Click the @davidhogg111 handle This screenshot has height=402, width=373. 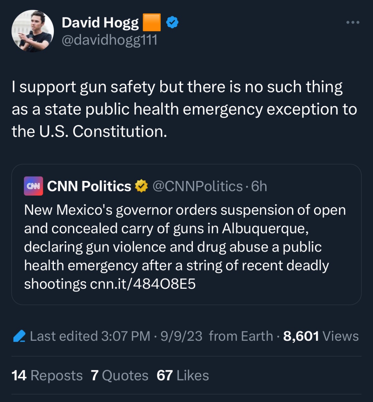[x=109, y=41]
